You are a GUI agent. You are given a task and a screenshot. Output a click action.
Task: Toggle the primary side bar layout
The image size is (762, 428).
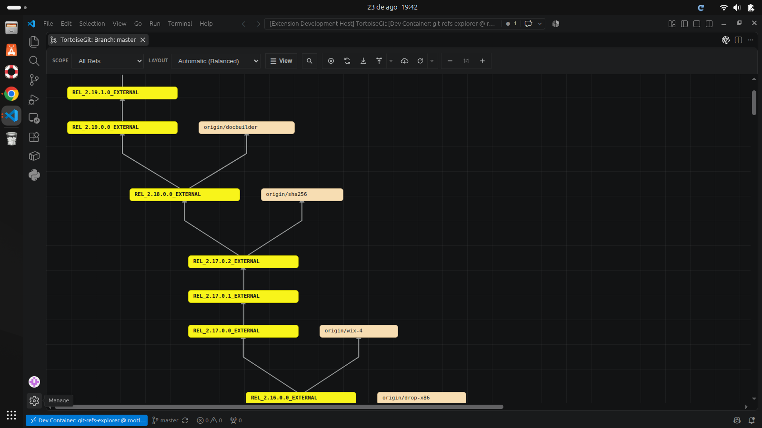[x=684, y=24]
